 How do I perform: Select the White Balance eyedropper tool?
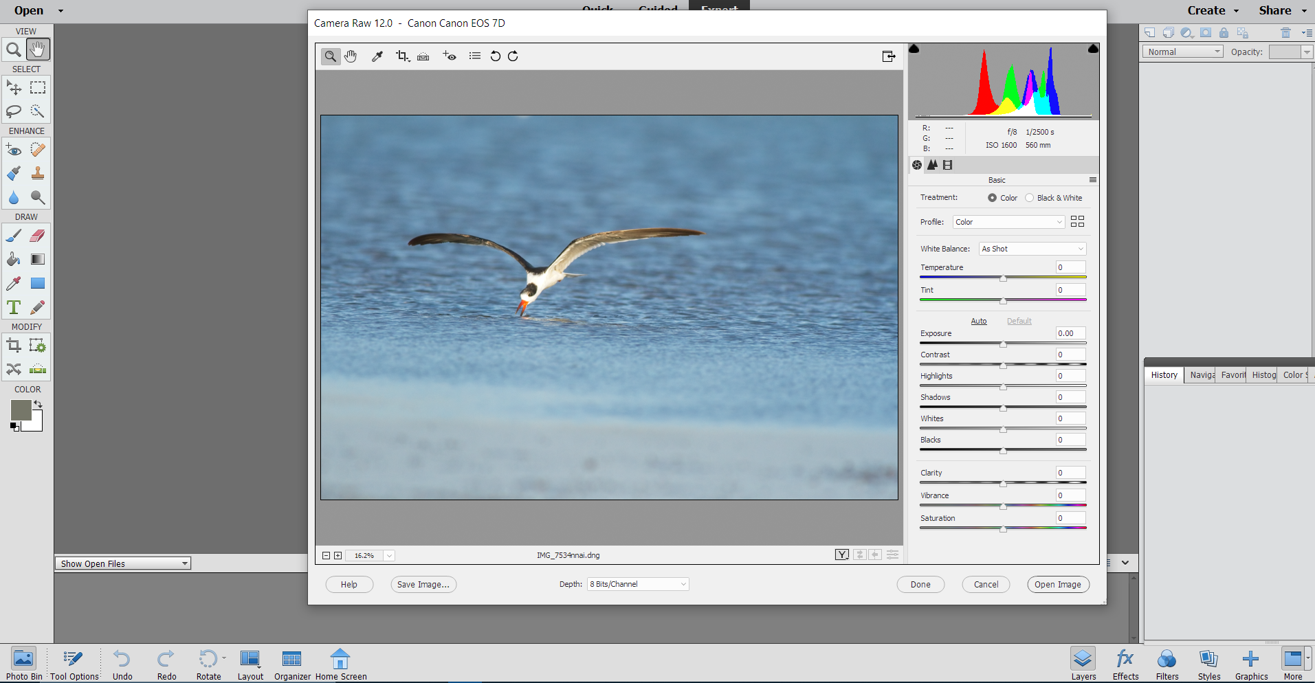point(377,56)
